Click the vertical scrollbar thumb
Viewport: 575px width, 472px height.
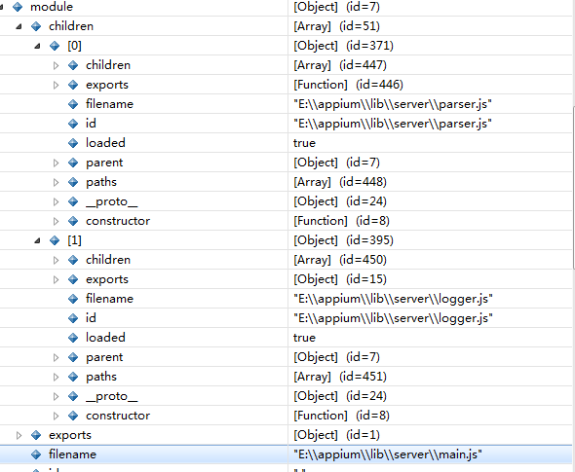point(573,188)
